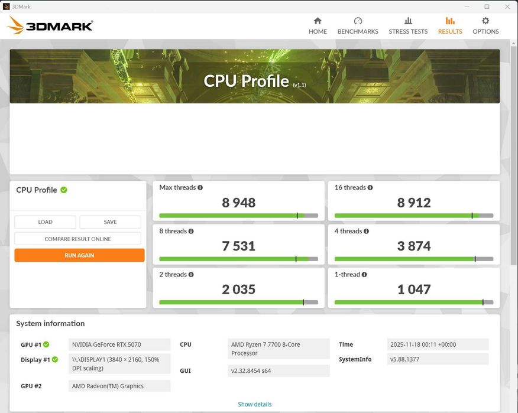Click the DISPLAY1 3840 × 2160 field
Viewport: 518px width, 413px height.
pyautogui.click(x=119, y=363)
